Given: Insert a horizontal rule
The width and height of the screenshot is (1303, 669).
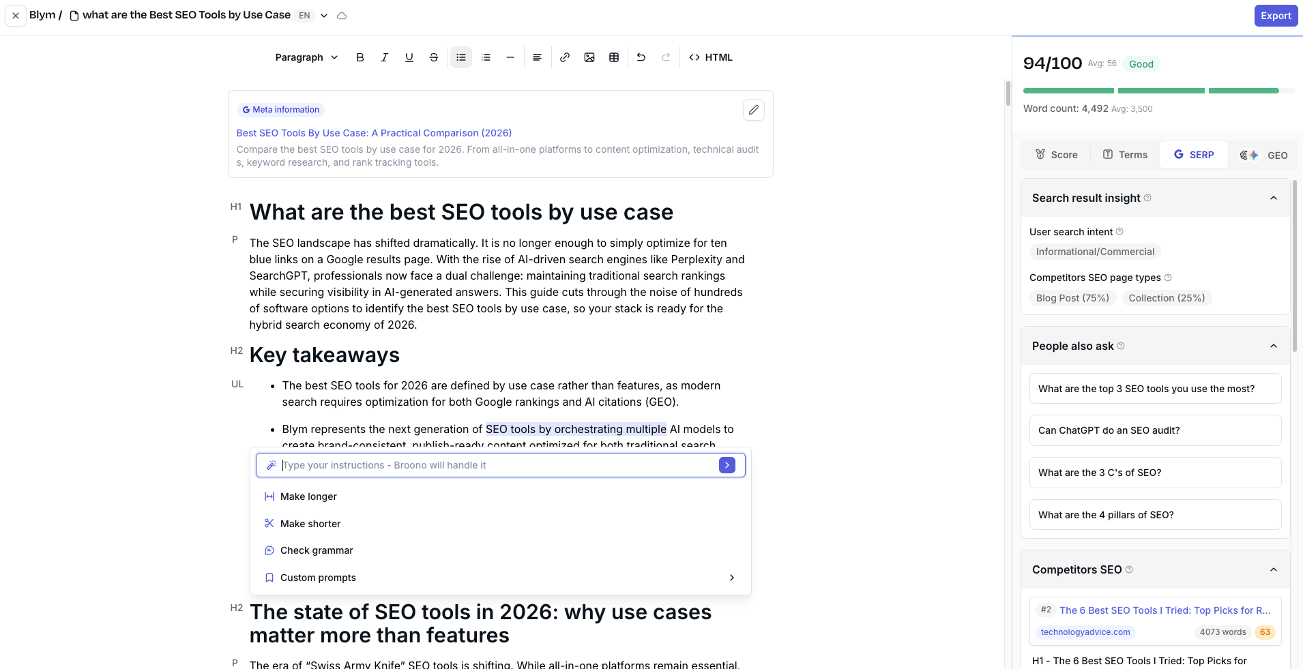Looking at the screenshot, I should (x=510, y=57).
